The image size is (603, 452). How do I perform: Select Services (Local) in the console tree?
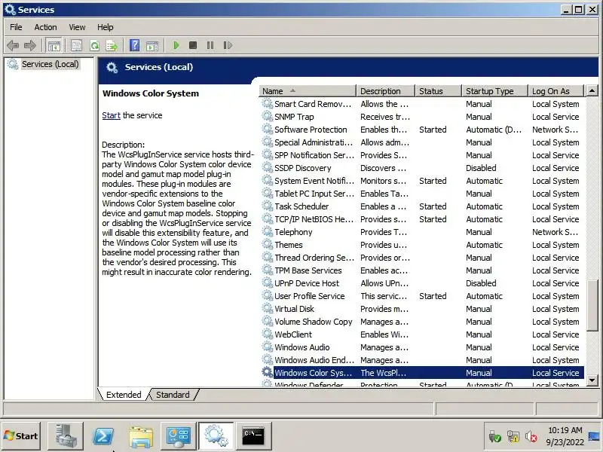(50, 64)
